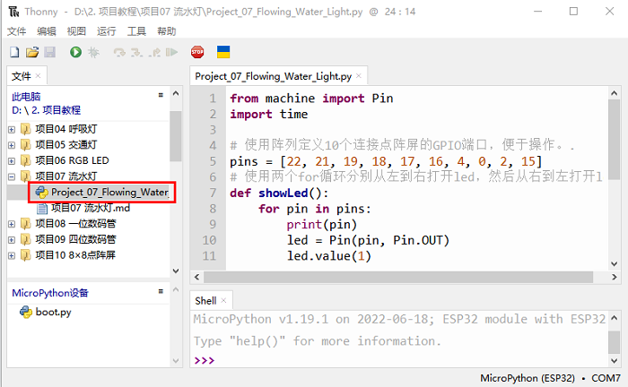The width and height of the screenshot is (628, 387).
Task: Click the New file icon
Action: tap(14, 53)
